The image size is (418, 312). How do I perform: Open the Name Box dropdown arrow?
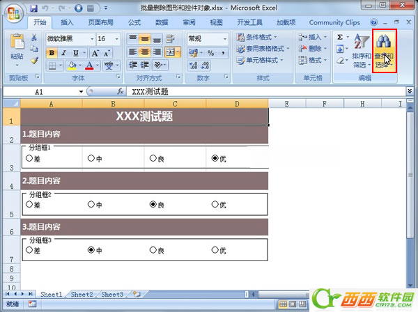coord(81,91)
